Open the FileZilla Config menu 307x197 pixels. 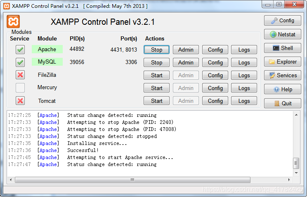tap(215, 75)
